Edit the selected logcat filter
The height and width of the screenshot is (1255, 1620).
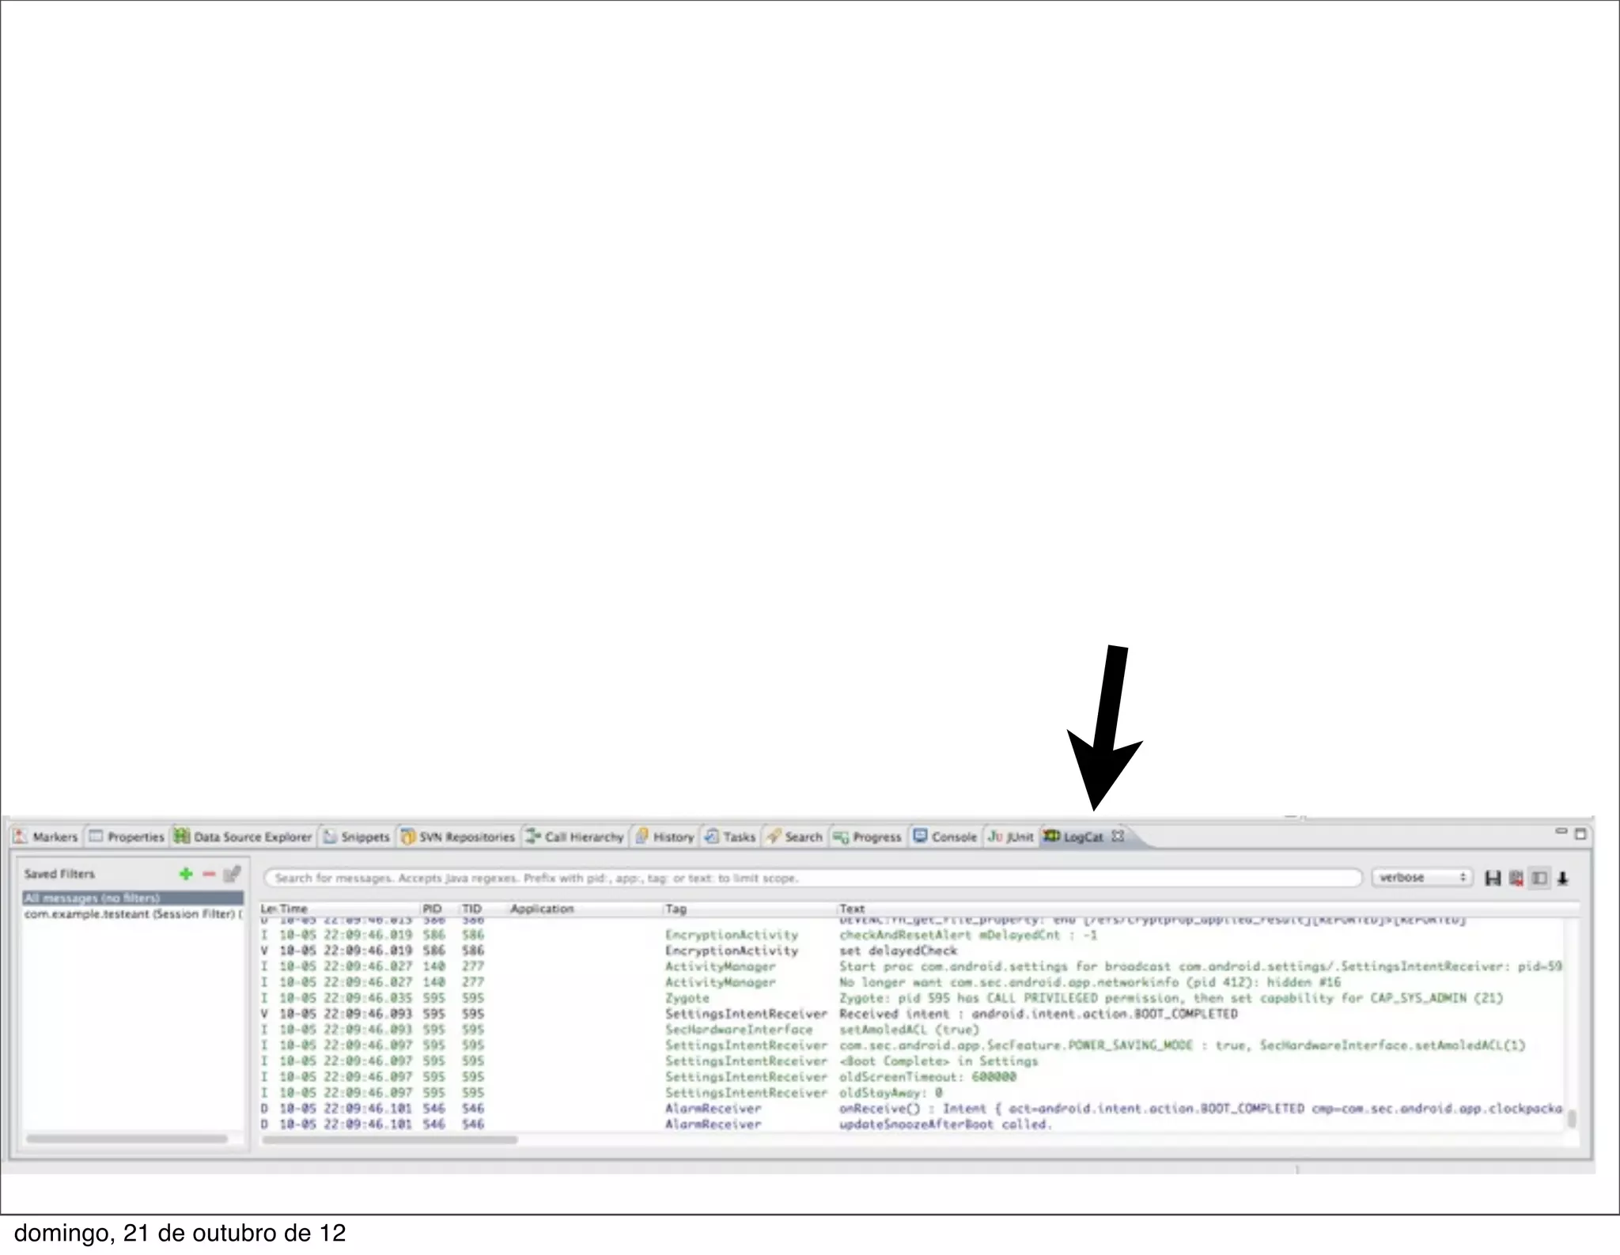(232, 874)
